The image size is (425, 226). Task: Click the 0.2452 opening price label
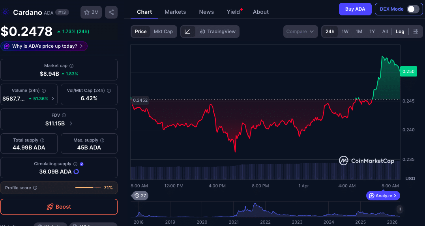tap(140, 100)
